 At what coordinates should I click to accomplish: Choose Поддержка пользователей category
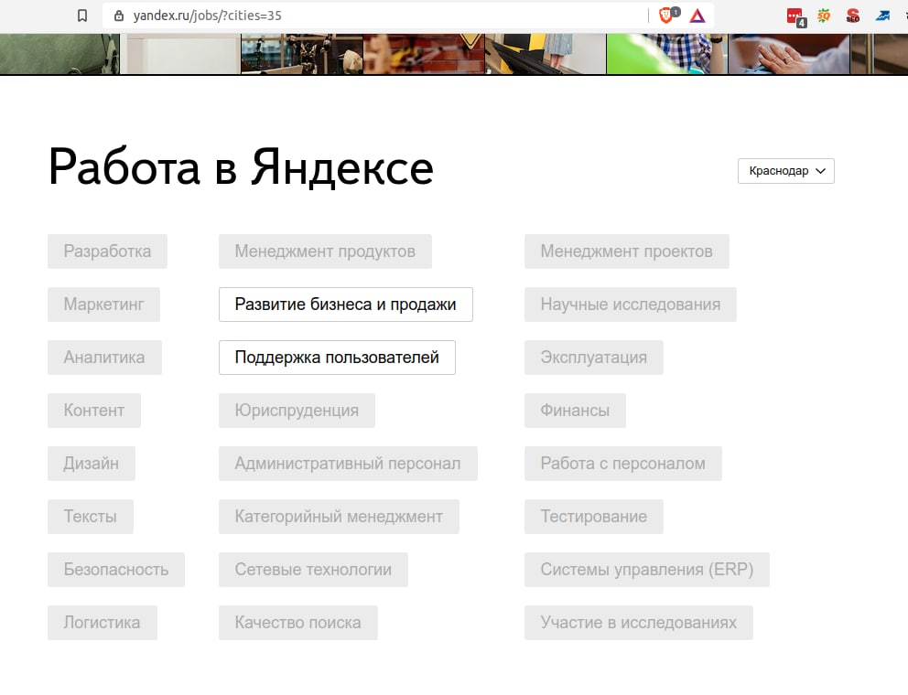pos(337,358)
